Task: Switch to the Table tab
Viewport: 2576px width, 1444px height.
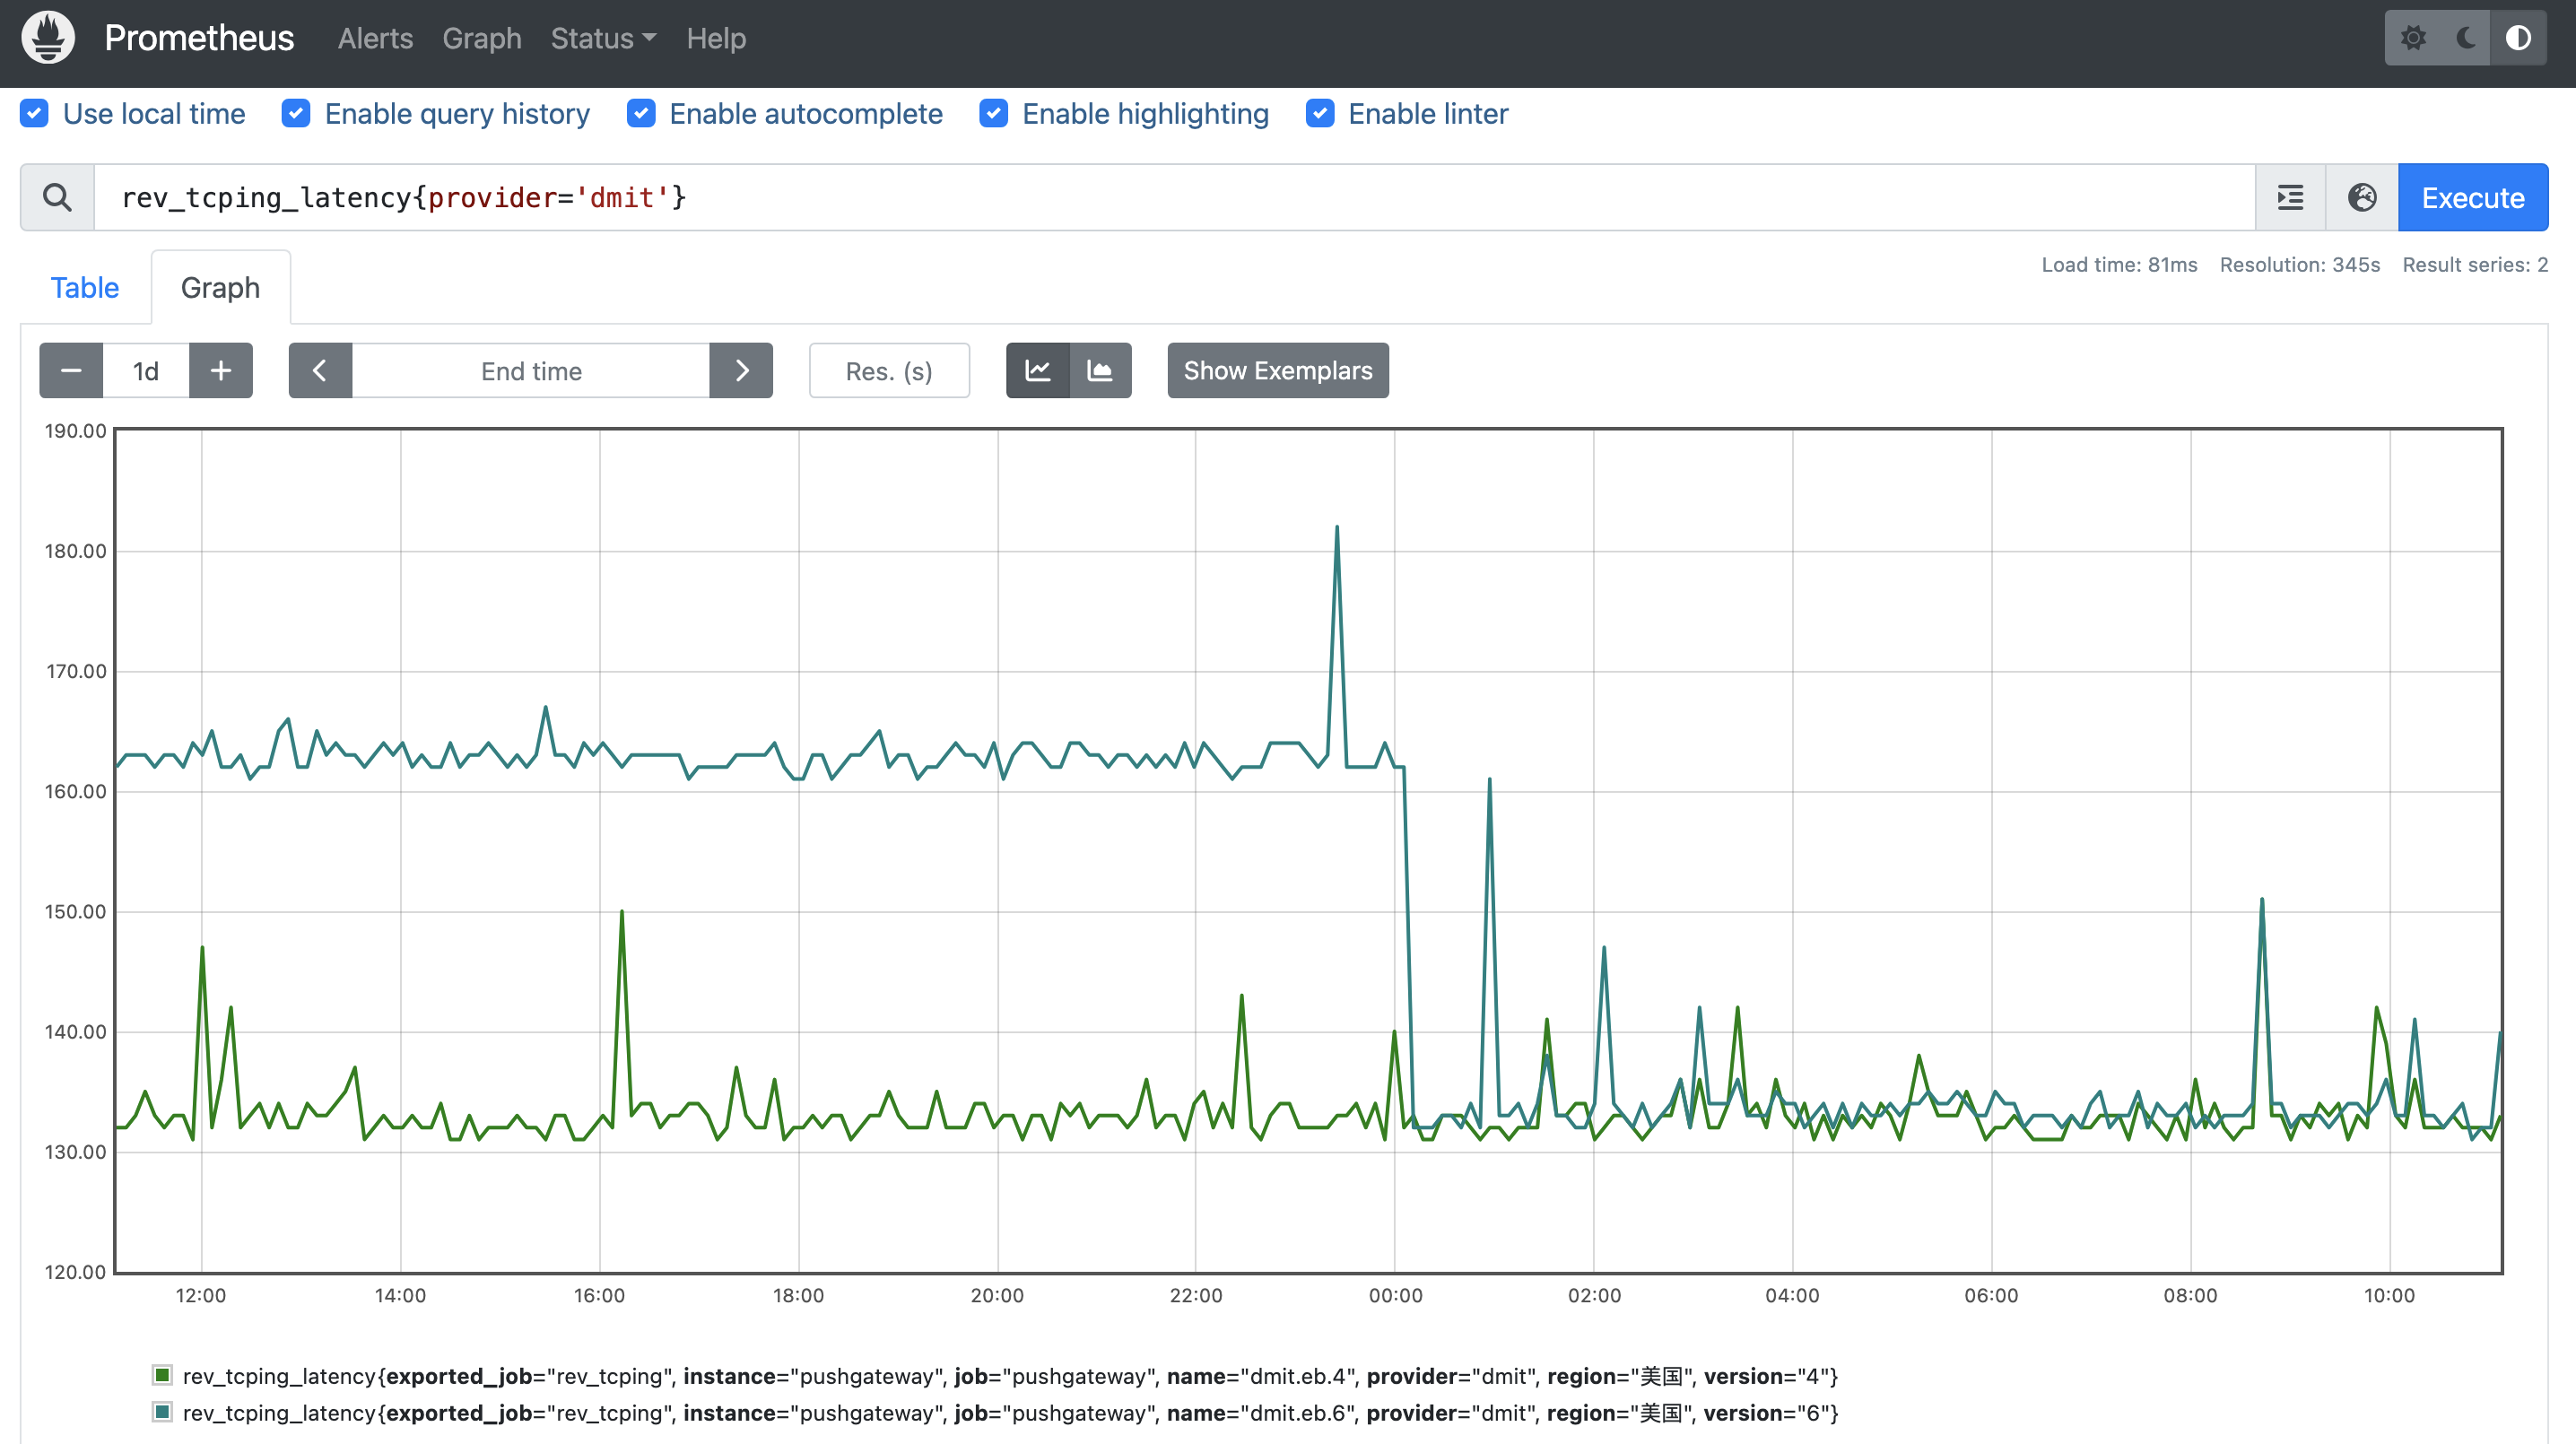Action: tap(85, 288)
